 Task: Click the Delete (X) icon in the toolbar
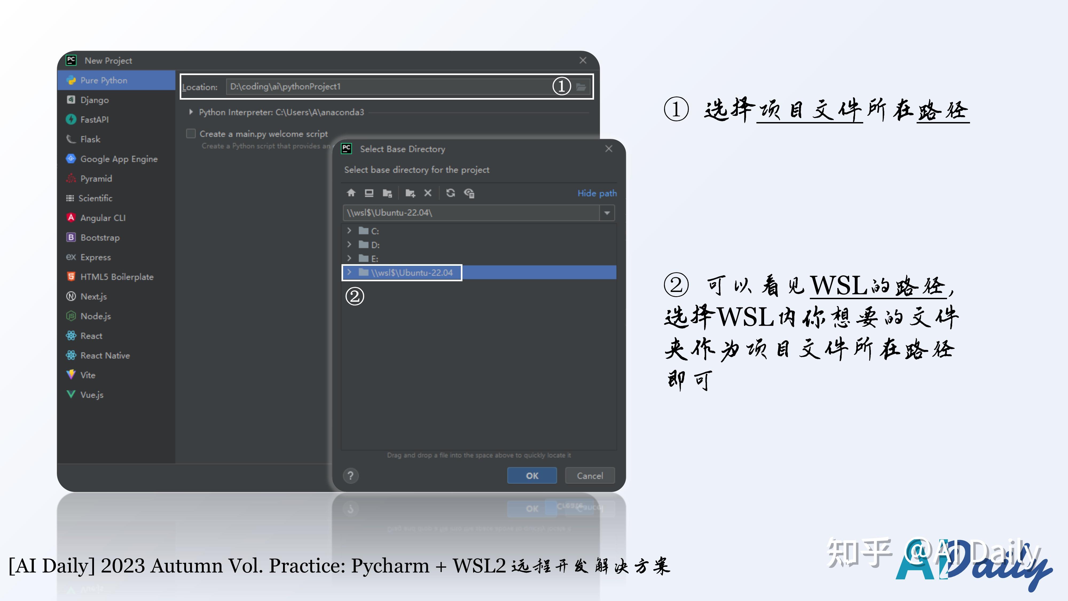pyautogui.click(x=427, y=193)
